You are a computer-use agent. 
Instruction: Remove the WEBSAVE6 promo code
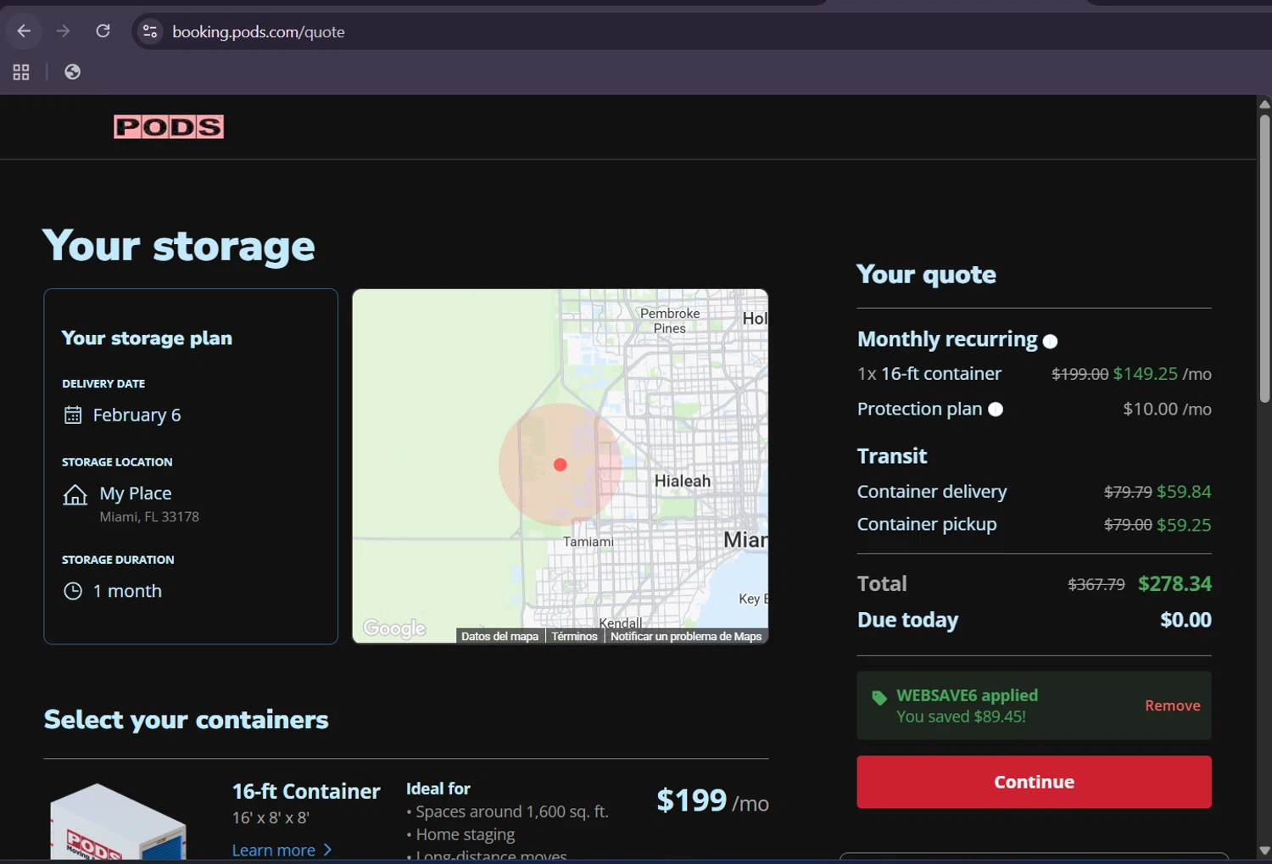tap(1172, 705)
